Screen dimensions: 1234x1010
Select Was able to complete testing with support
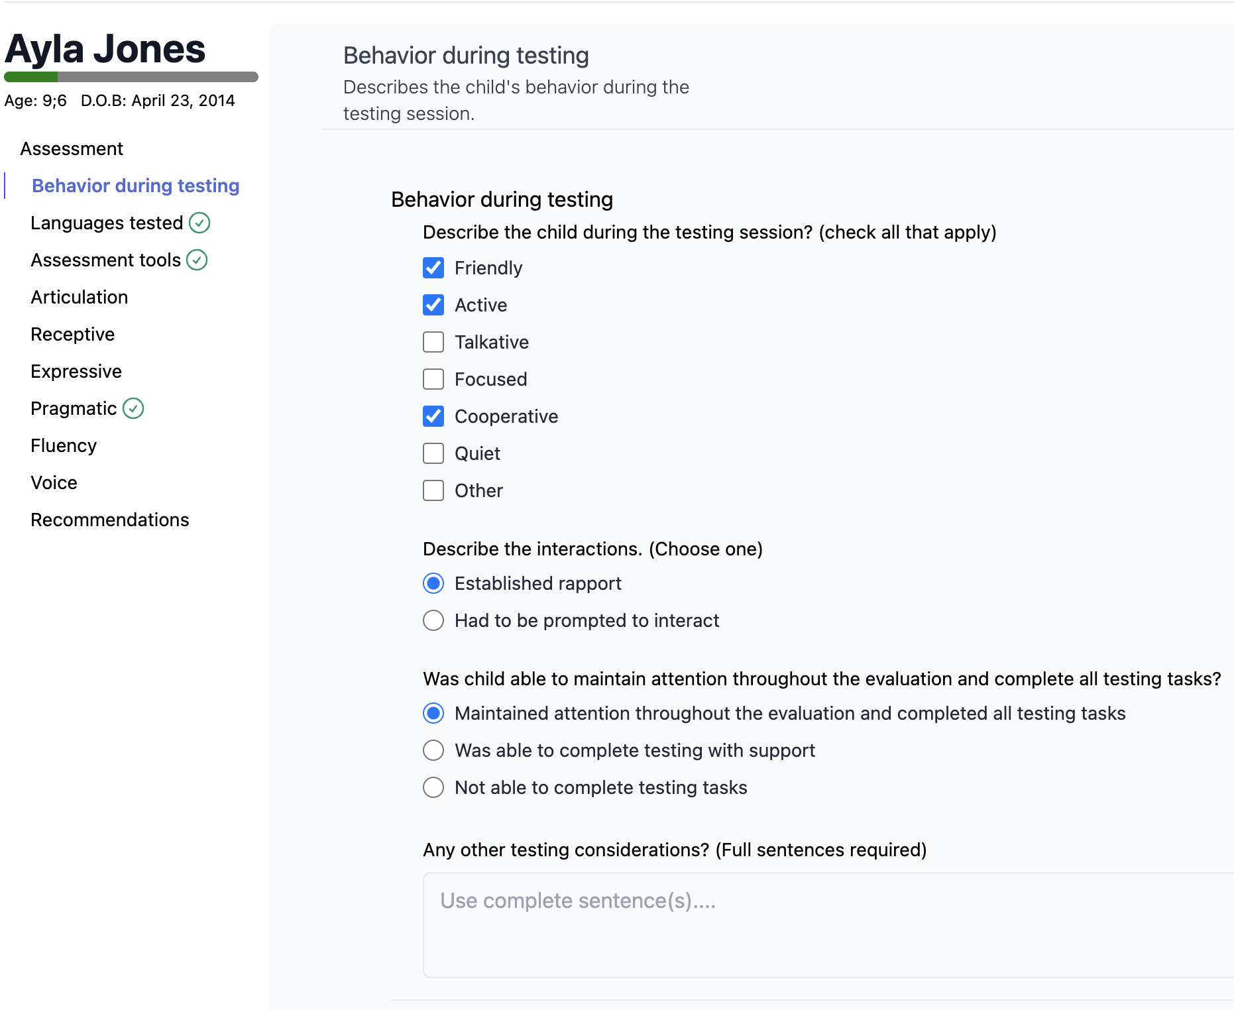pyautogui.click(x=433, y=751)
